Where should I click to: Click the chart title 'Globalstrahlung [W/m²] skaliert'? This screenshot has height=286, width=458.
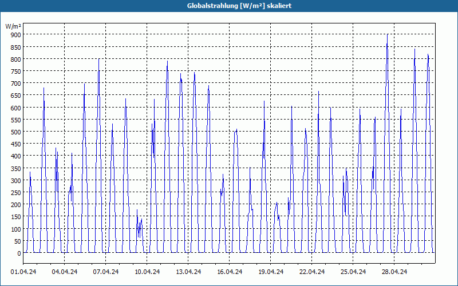pyautogui.click(x=239, y=6)
